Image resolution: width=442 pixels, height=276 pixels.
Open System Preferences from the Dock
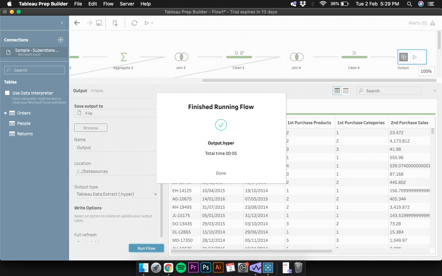(x=243, y=267)
